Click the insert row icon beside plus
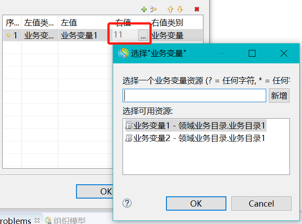The height and width of the screenshot is (224, 302). [153, 9]
